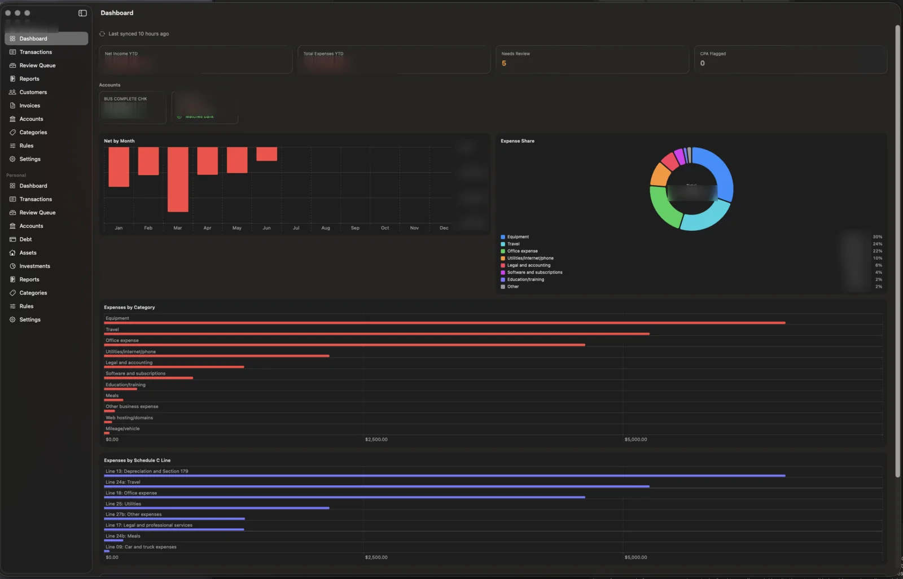Open the highlighted Dashboard sidebar icon
903x579 pixels.
tap(12, 38)
